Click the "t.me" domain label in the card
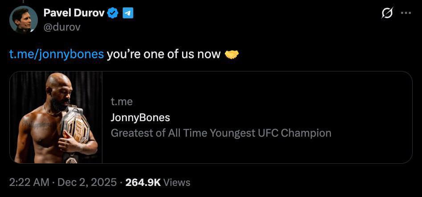 [122, 102]
